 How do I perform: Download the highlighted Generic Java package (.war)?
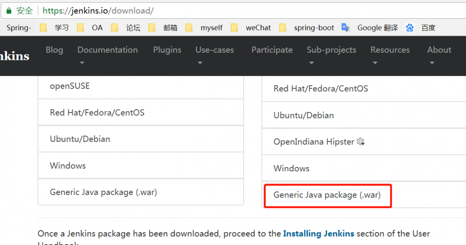point(327,195)
